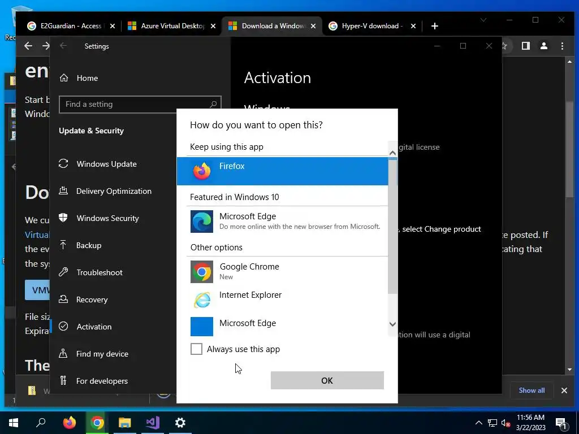Show hidden system tray icons
Screen dimensions: 579x434
point(478,423)
